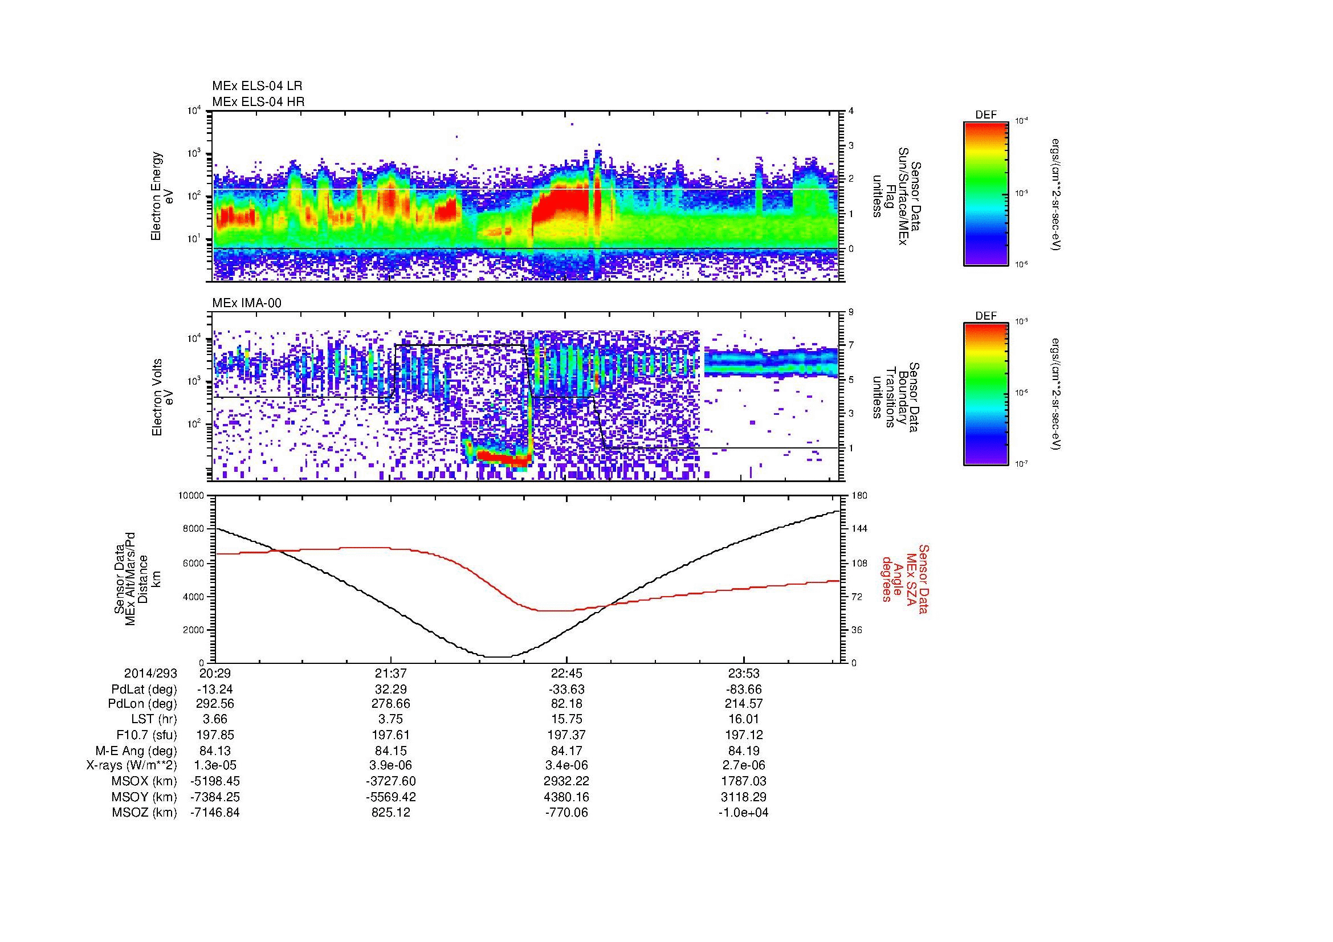
Task: Click the X-rays value '1.3e-05'
Action: (215, 766)
